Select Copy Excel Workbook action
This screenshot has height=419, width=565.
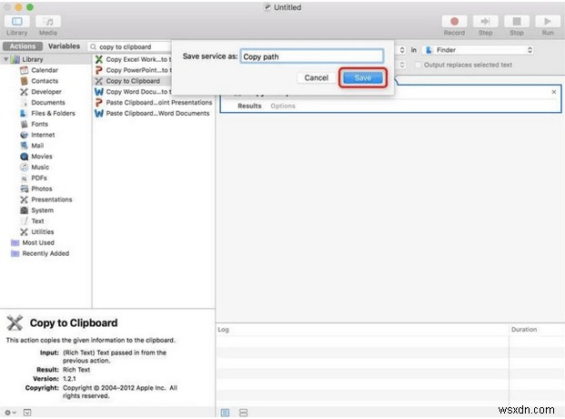pyautogui.click(x=133, y=59)
